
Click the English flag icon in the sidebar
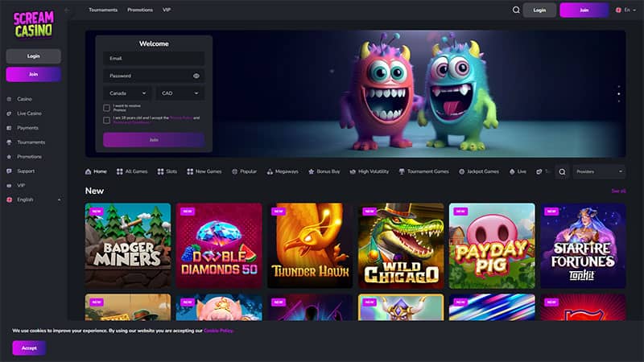[x=9, y=200]
